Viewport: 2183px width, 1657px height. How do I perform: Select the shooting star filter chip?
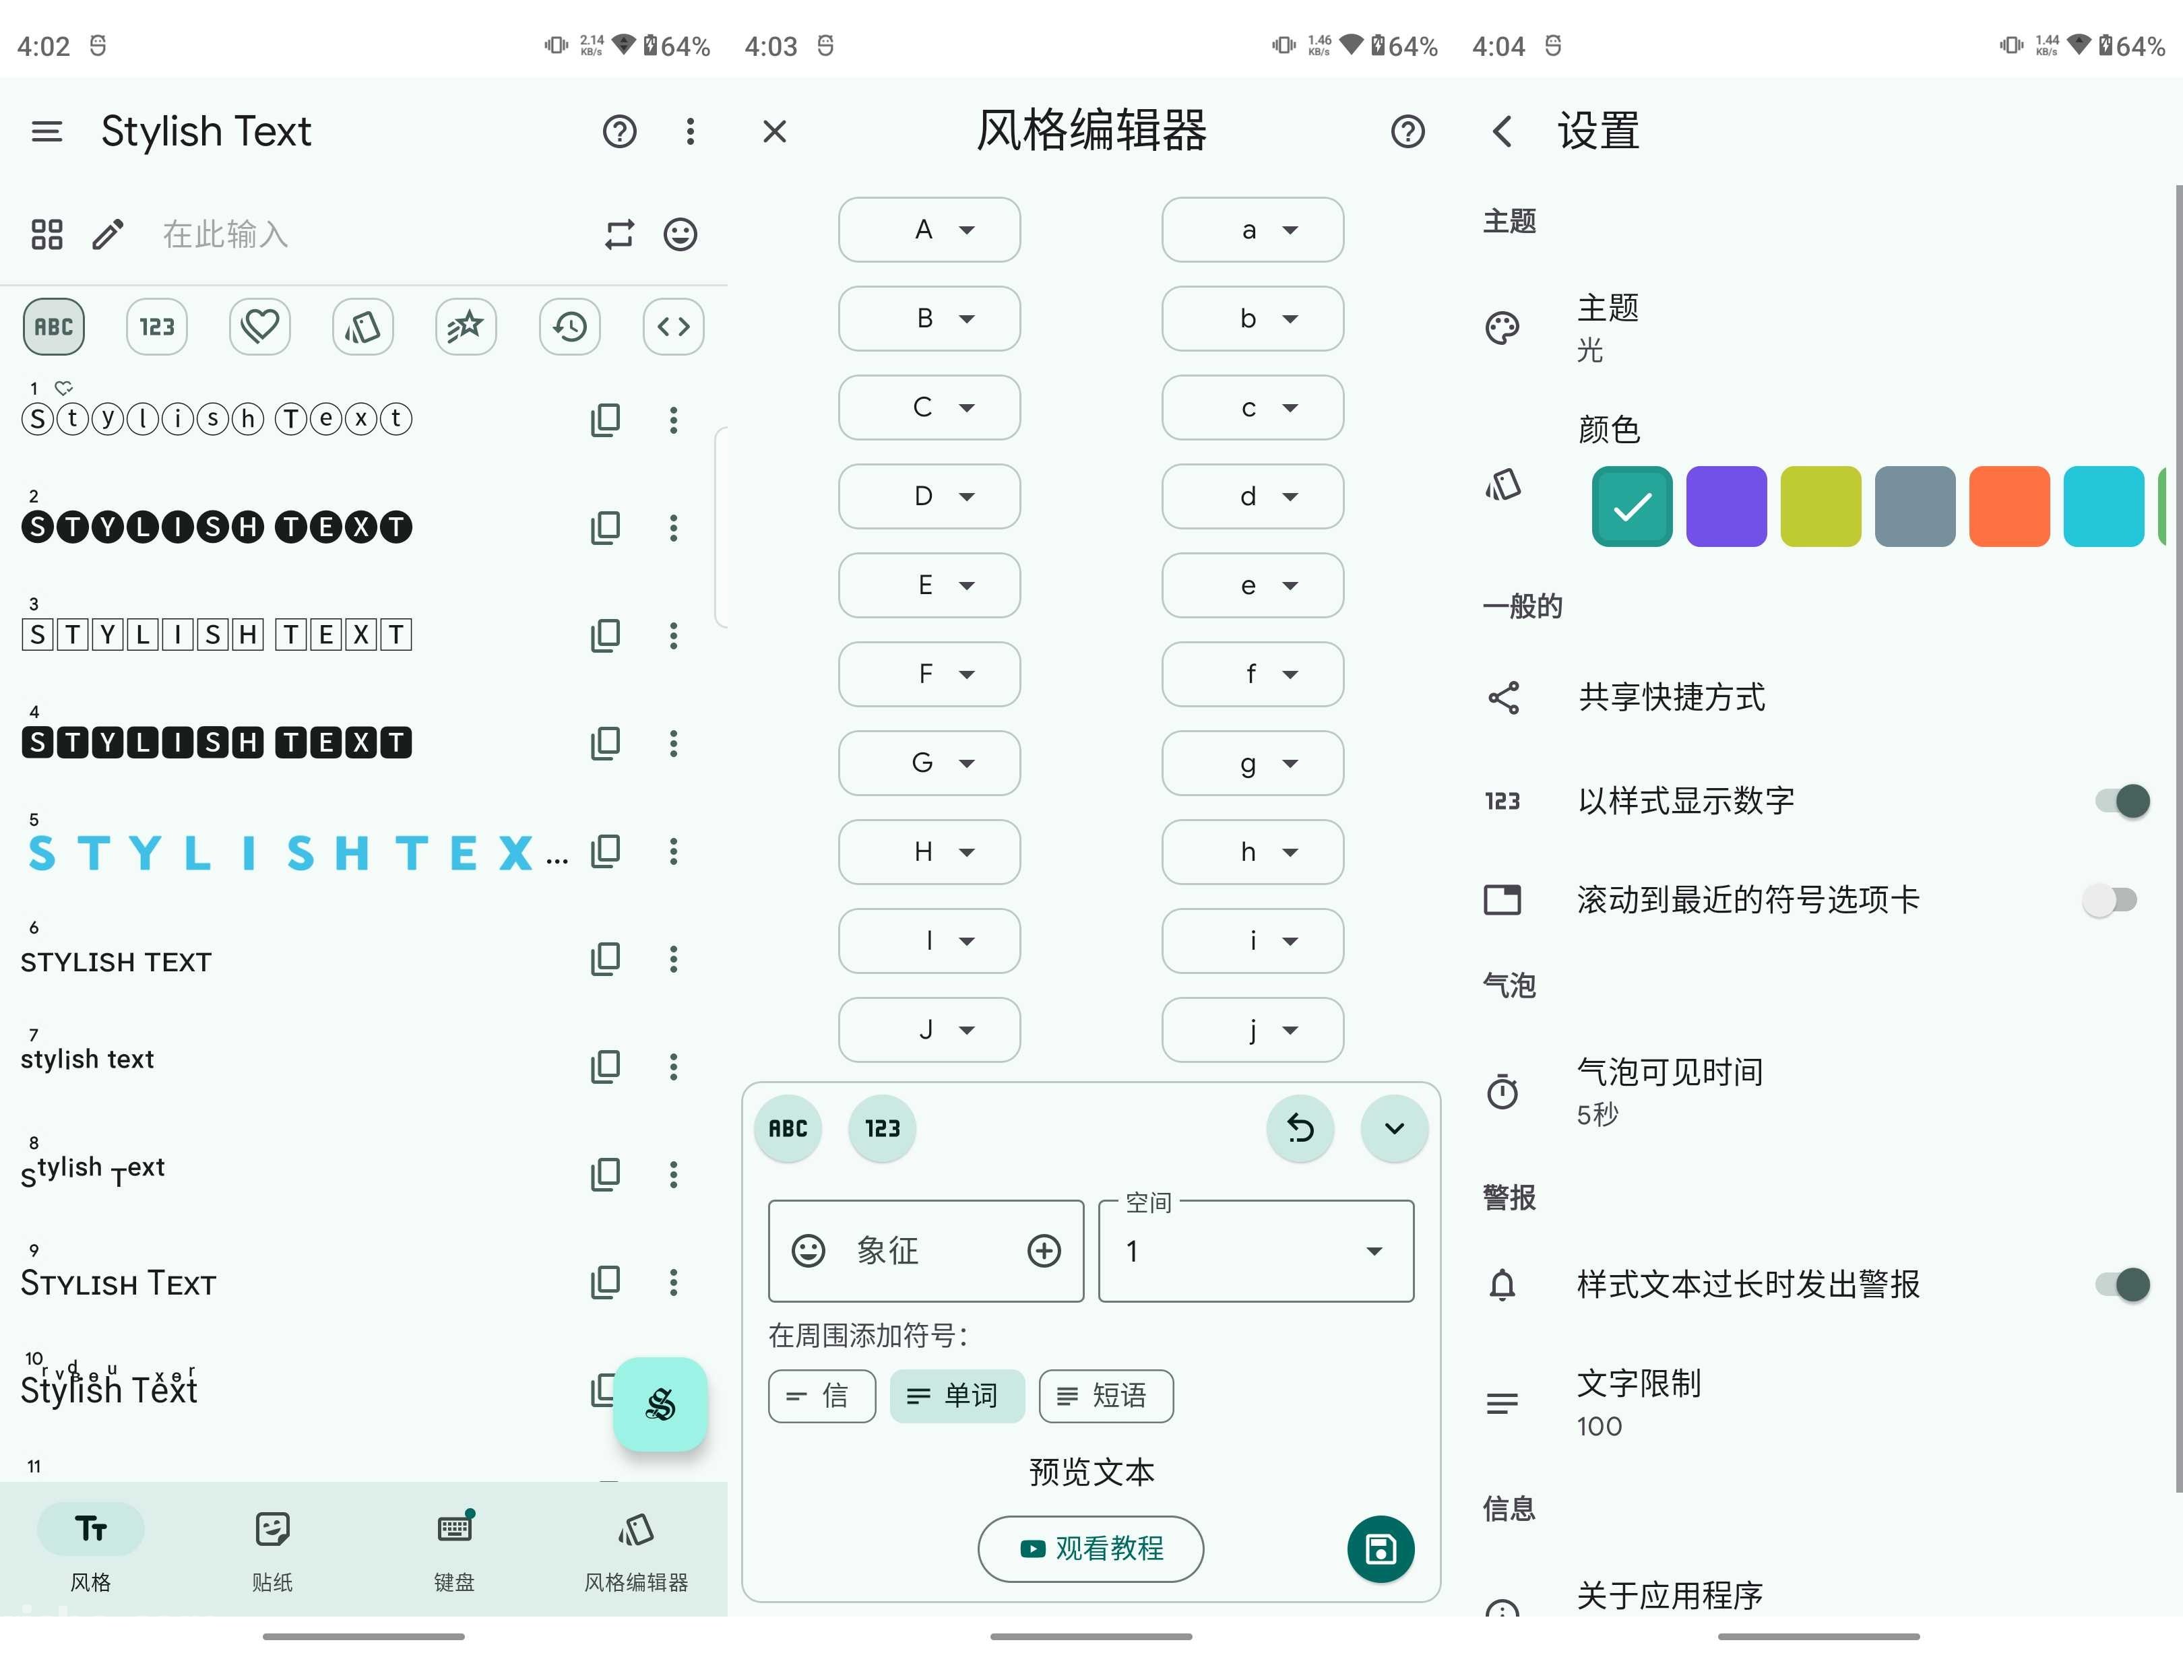coord(466,327)
